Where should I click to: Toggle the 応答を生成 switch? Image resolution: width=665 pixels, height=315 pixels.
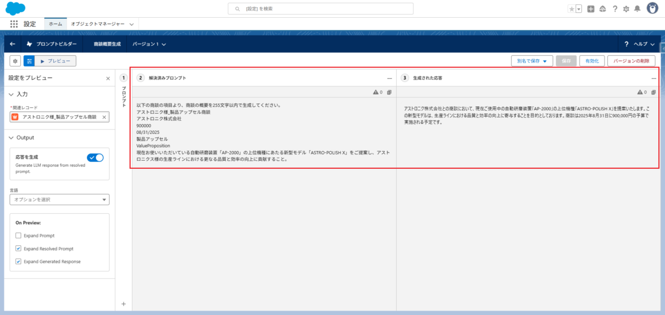pyautogui.click(x=95, y=158)
